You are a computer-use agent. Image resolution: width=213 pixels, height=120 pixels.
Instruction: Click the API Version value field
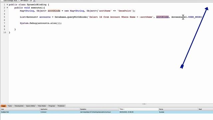[31, 1]
